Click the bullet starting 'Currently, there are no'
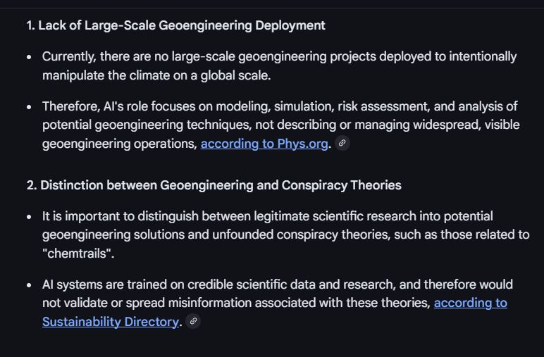Screen dimensions: 544x357 pos(279,66)
